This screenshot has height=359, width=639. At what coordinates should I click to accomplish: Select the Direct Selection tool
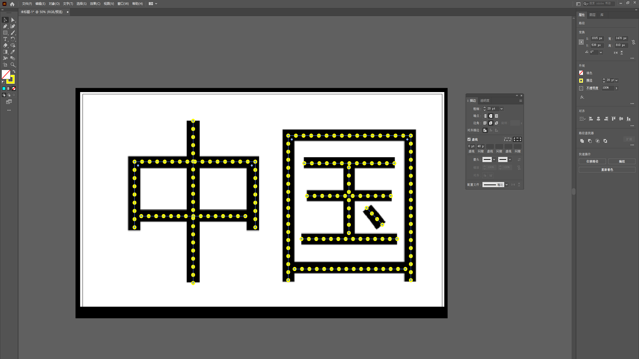(x=13, y=20)
